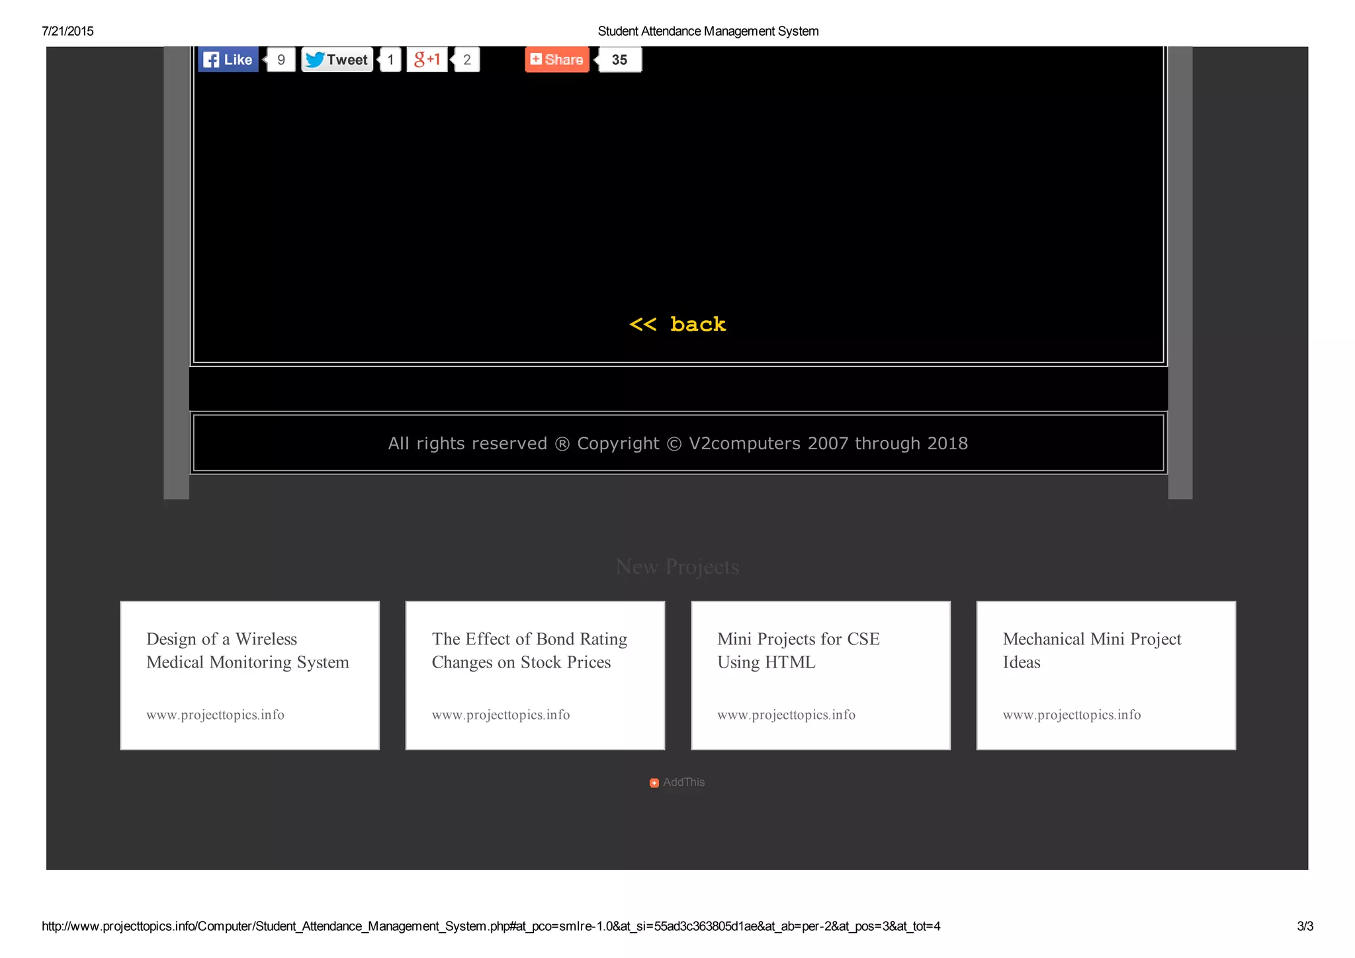Click the Facebook Like button

(x=228, y=60)
